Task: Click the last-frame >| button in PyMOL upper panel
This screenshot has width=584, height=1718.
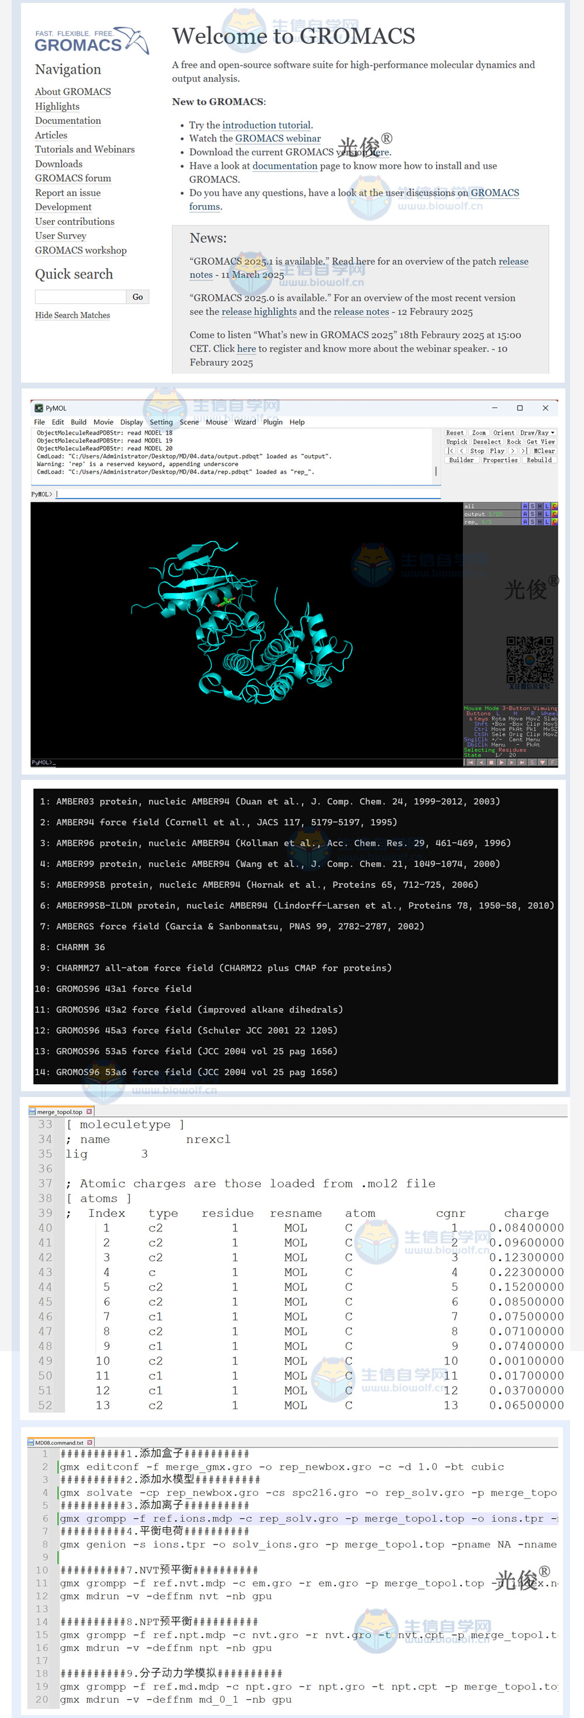Action: point(524,451)
